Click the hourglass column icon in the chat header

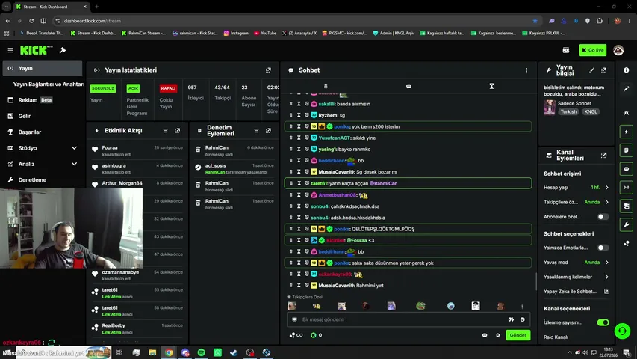(x=491, y=86)
